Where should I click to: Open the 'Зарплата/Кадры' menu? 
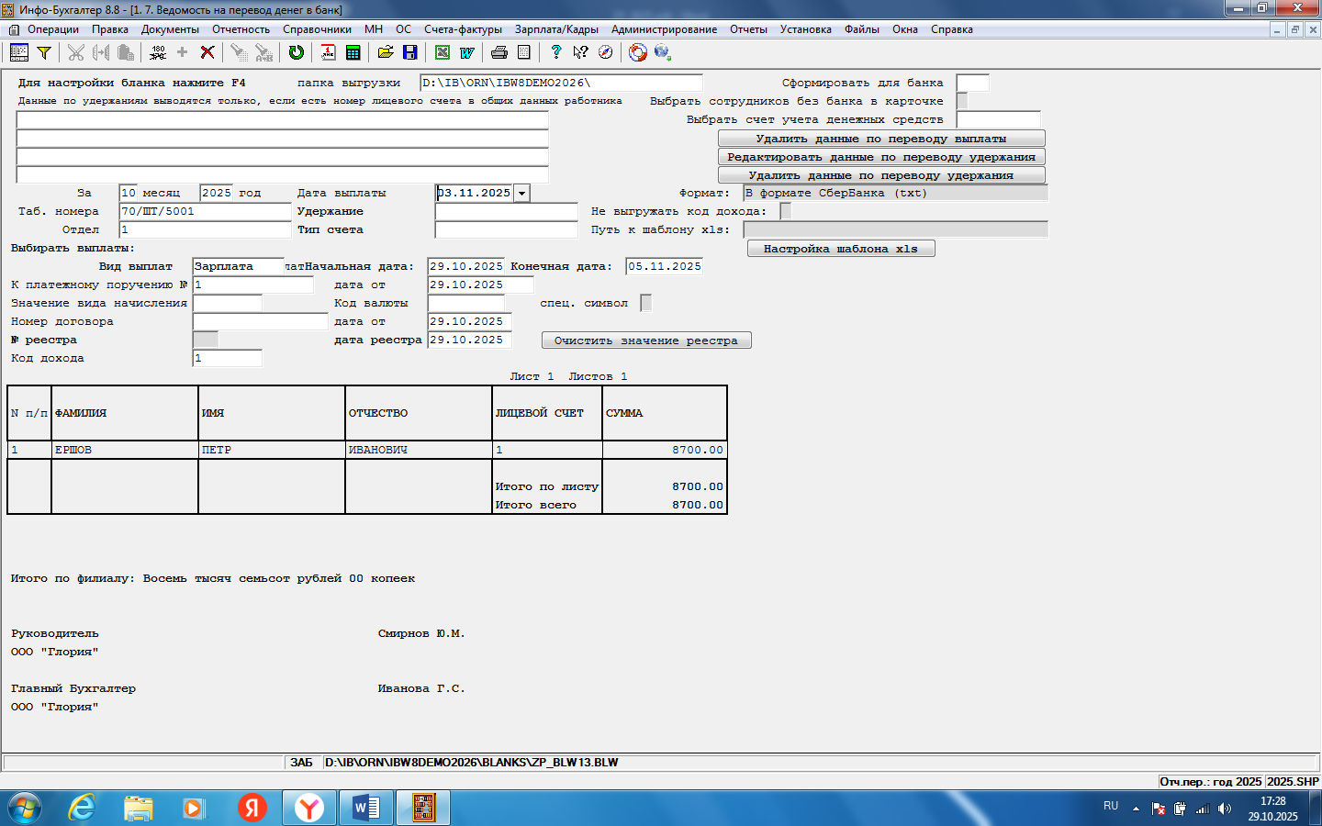point(556,29)
